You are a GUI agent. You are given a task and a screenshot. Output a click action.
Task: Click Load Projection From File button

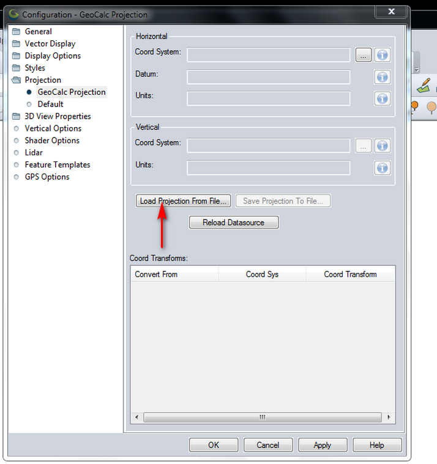pyautogui.click(x=183, y=201)
